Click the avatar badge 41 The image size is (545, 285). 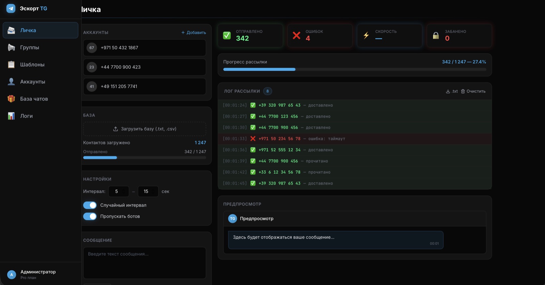(x=92, y=86)
